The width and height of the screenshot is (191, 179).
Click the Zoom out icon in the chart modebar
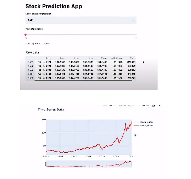tap(125, 105)
